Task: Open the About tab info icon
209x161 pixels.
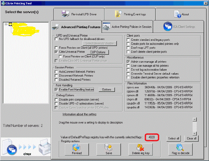Action: [177, 14]
